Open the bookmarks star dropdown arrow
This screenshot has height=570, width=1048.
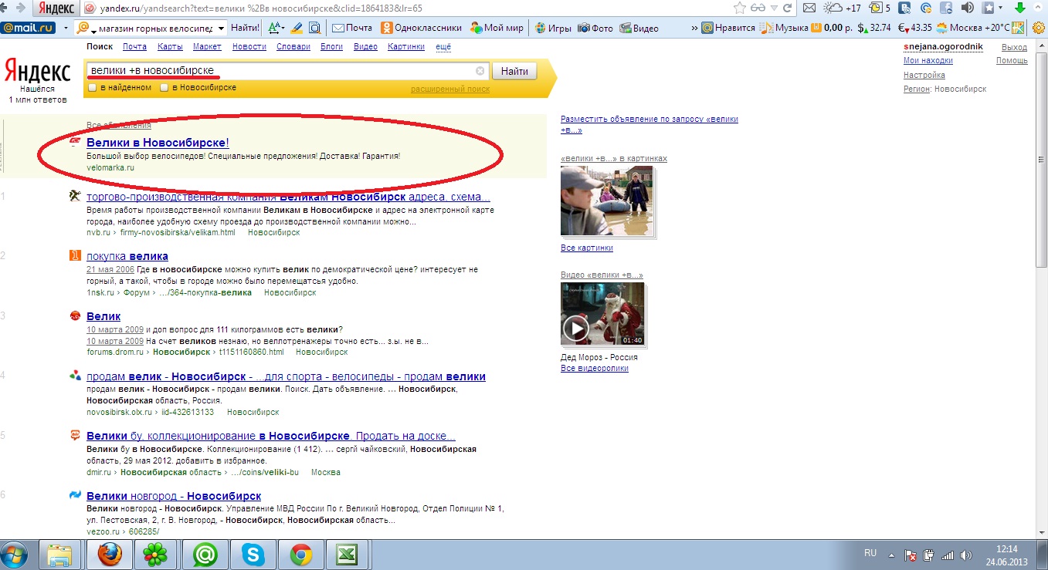click(x=1001, y=8)
